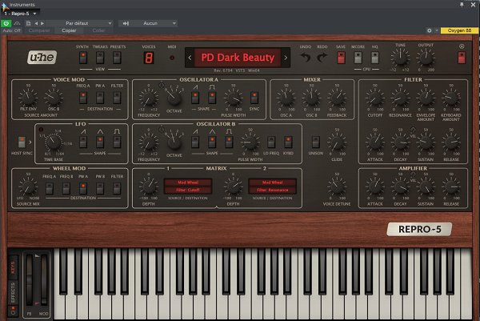Click the MOD wheel
Screen dimensions: 480x321
pos(44,279)
